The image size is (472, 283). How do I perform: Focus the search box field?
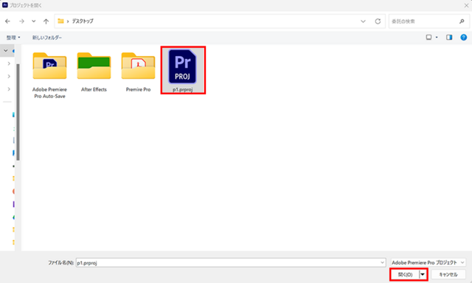[429, 21]
